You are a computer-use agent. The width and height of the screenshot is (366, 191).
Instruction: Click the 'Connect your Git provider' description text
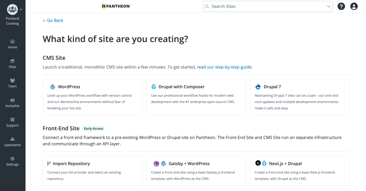tap(84, 176)
